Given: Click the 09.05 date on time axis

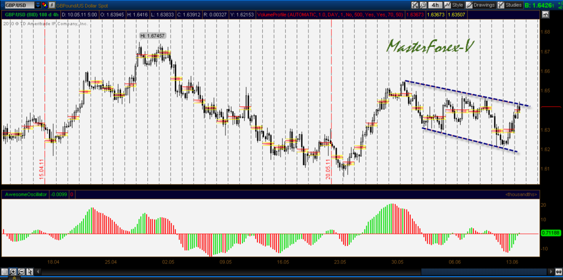Looking at the screenshot, I should 225,262.
